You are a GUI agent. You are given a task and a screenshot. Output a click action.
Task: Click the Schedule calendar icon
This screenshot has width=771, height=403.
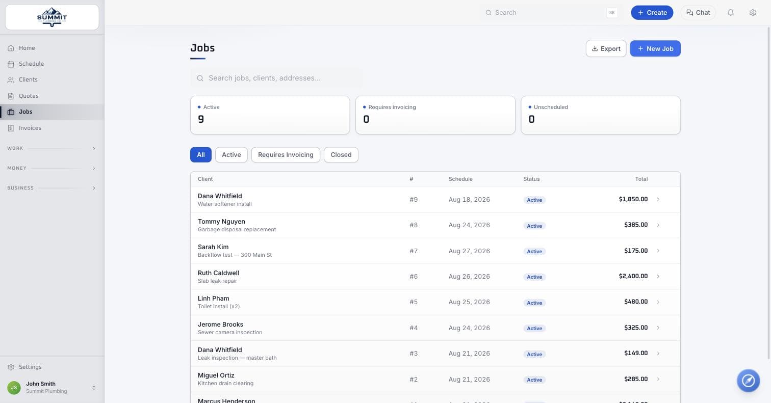click(11, 64)
